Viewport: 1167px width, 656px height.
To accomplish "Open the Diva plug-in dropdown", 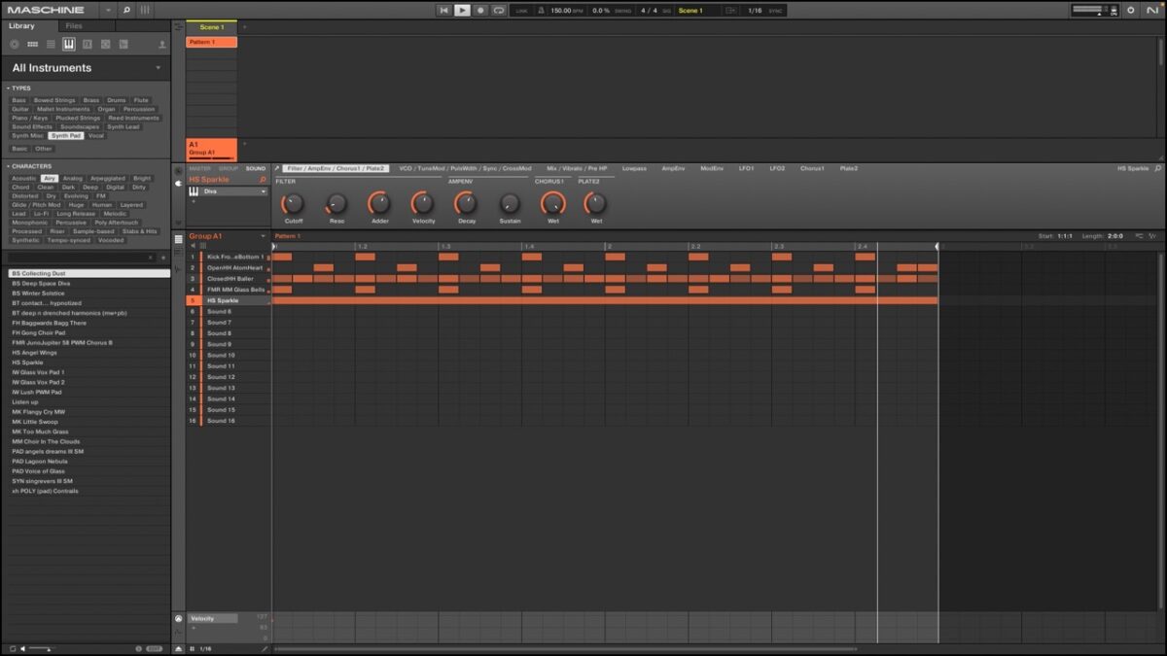I will [x=263, y=191].
